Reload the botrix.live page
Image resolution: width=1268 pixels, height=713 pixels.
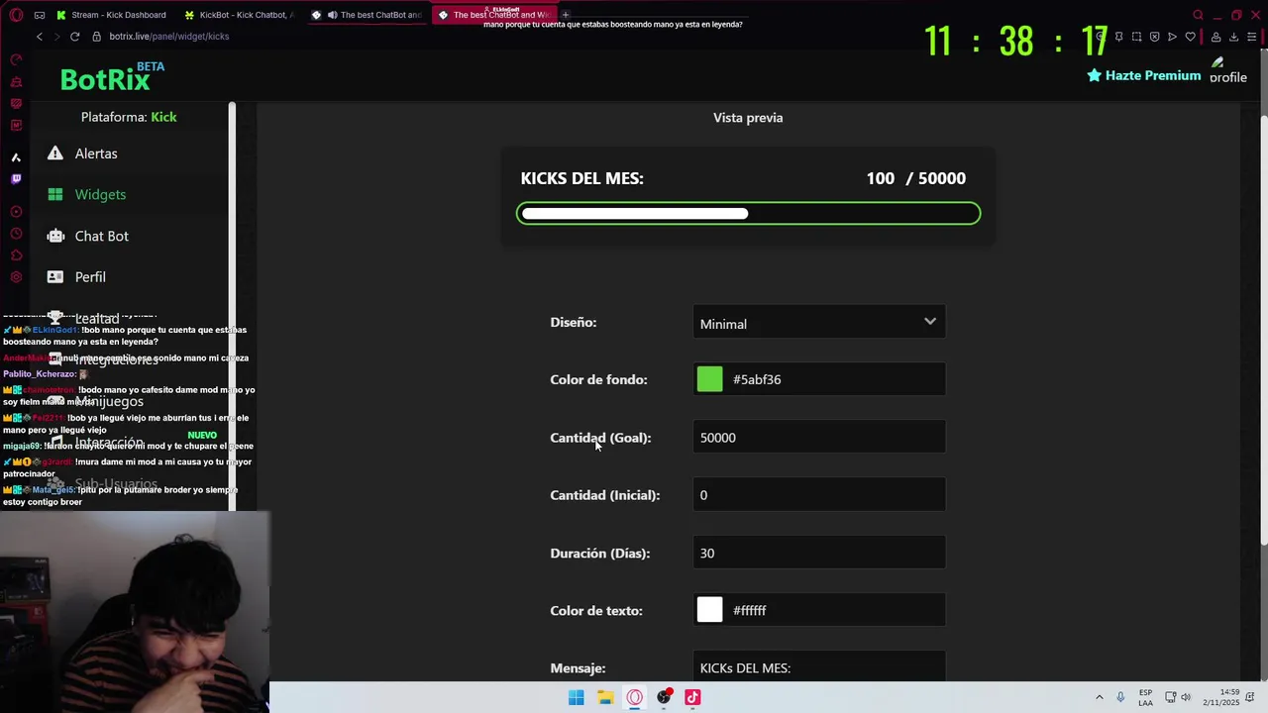[x=74, y=37]
